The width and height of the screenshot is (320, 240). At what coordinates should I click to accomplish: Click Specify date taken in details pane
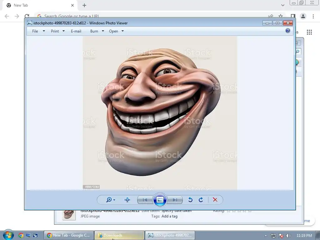click(x=177, y=212)
